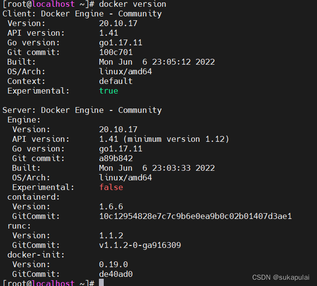Viewport: 317px width, 286px height.
Task: Click the magenta 'localhost' in top prompt
Action: pyautogui.click(x=53, y=4)
